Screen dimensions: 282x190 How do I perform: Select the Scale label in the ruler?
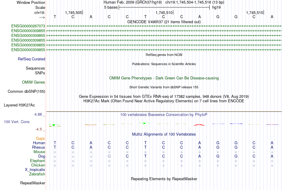point(40,7)
